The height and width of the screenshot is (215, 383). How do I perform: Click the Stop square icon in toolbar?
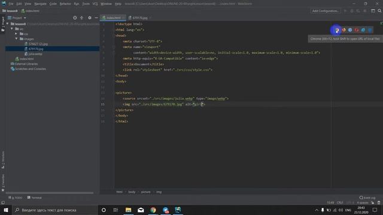click(364, 11)
